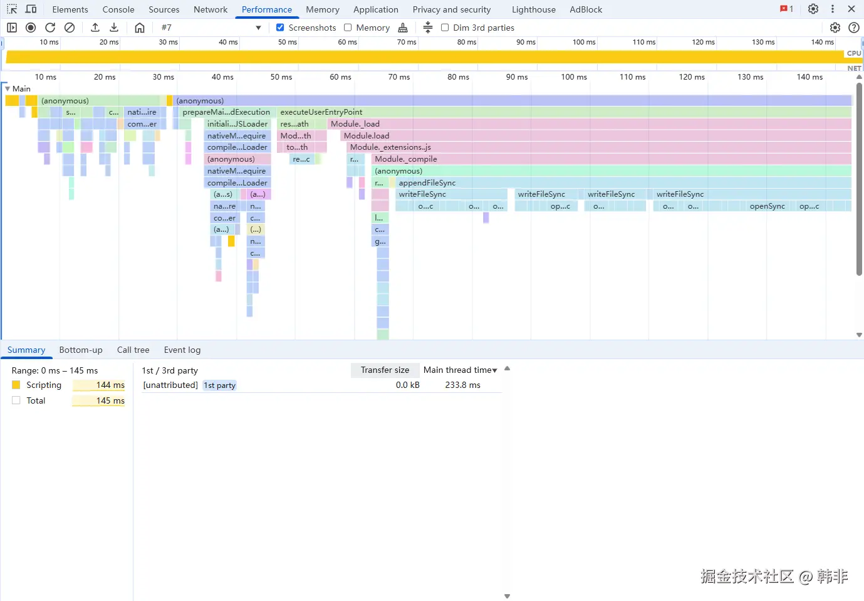Toggle the Scripting category checkbox

16,385
